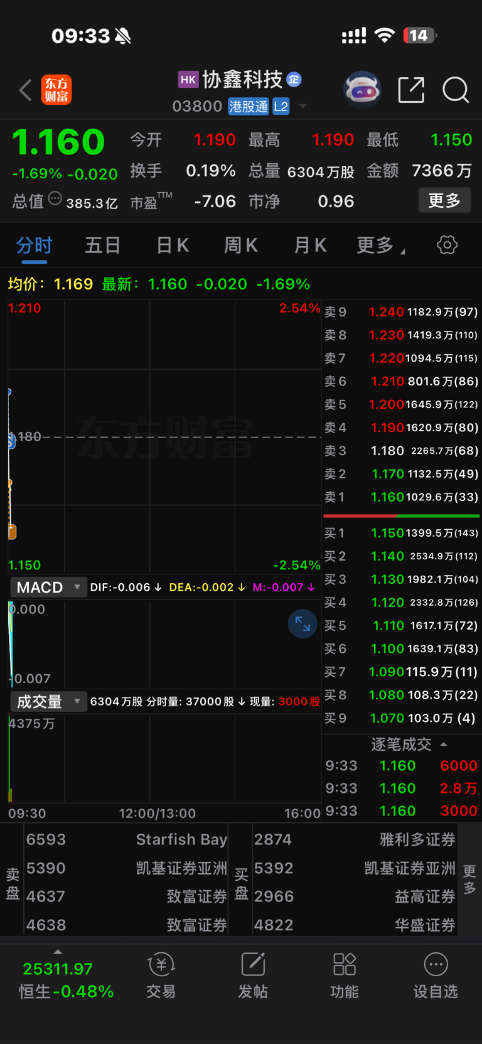This screenshot has width=482, height=1044.
Task: Select the 卖3 row at 1.180
Action: (402, 451)
